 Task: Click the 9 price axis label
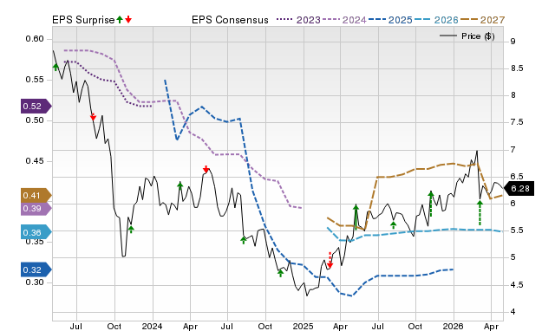click(x=513, y=42)
